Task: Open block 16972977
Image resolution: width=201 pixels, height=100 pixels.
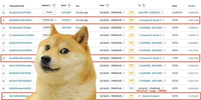Action: (66, 20)
